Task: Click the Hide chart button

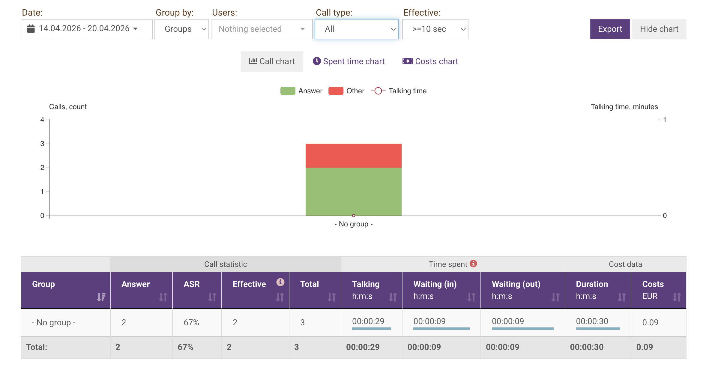Action: coord(659,29)
